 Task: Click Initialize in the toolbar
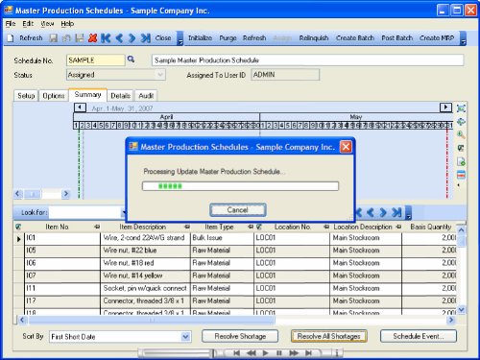click(200, 38)
